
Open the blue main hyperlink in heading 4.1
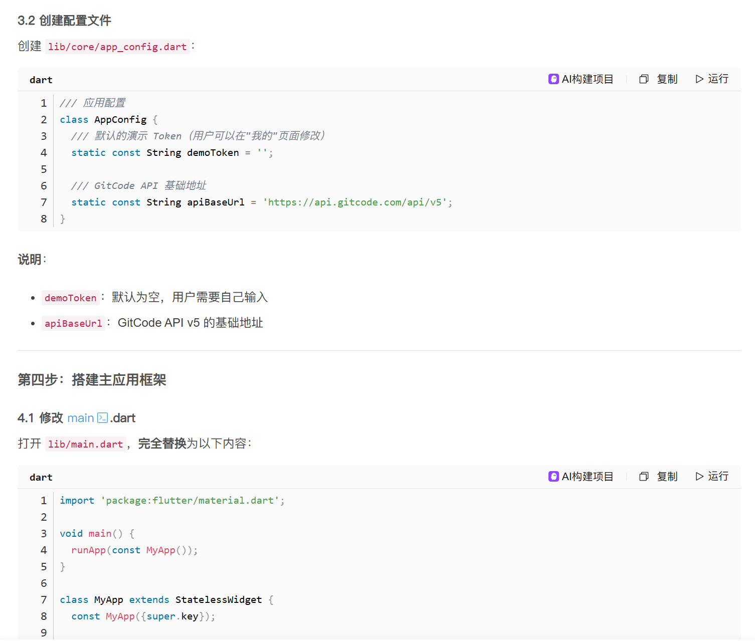click(81, 417)
